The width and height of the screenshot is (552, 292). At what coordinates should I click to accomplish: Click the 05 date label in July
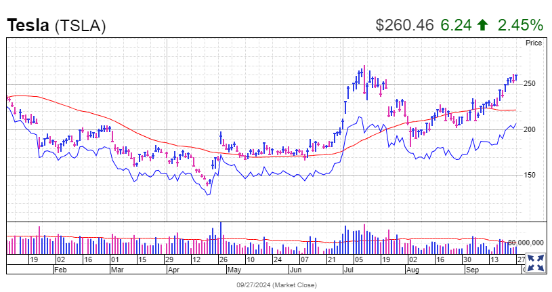click(x=358, y=260)
